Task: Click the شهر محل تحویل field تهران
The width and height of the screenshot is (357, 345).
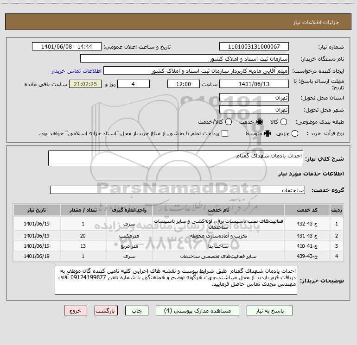Action: pyautogui.click(x=254, y=110)
